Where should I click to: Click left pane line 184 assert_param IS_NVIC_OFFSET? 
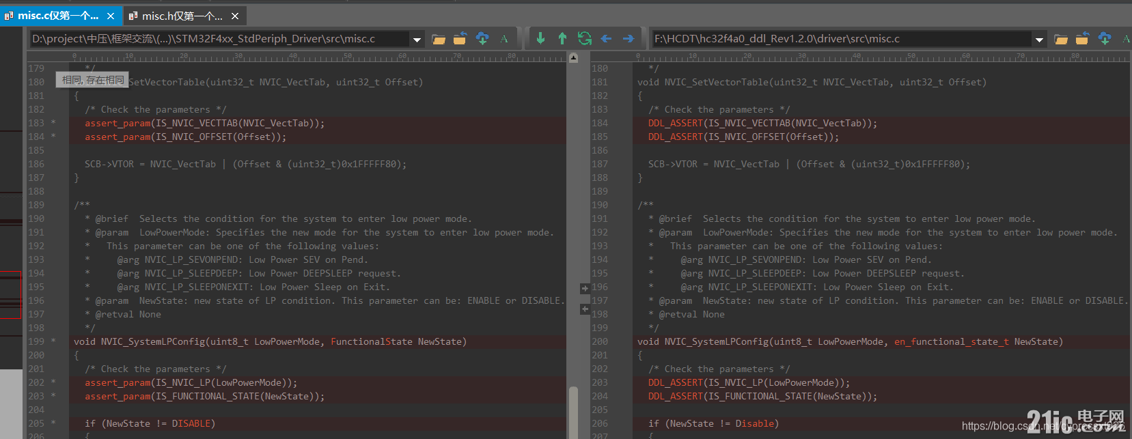point(186,137)
